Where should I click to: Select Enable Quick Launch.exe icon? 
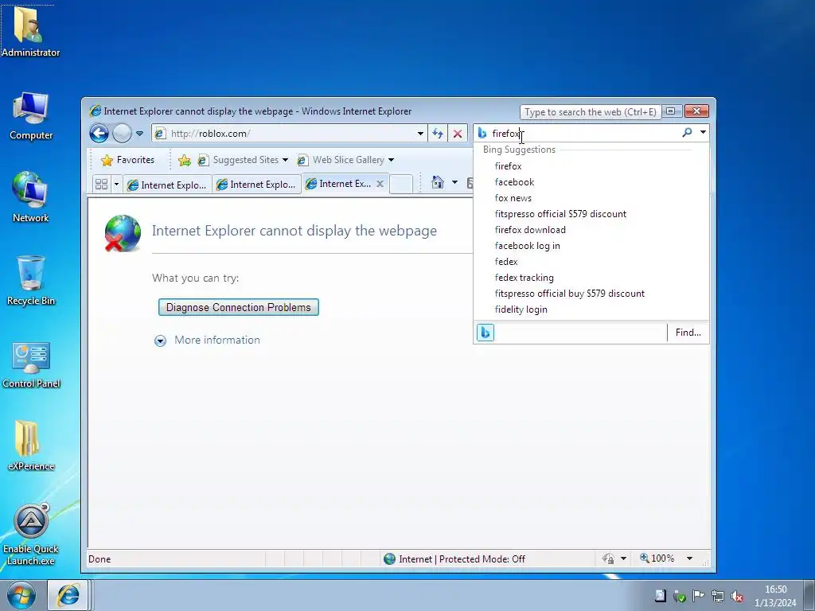point(31,534)
